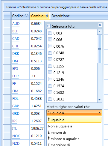Open the NOK currency link

(x=16, y=136)
